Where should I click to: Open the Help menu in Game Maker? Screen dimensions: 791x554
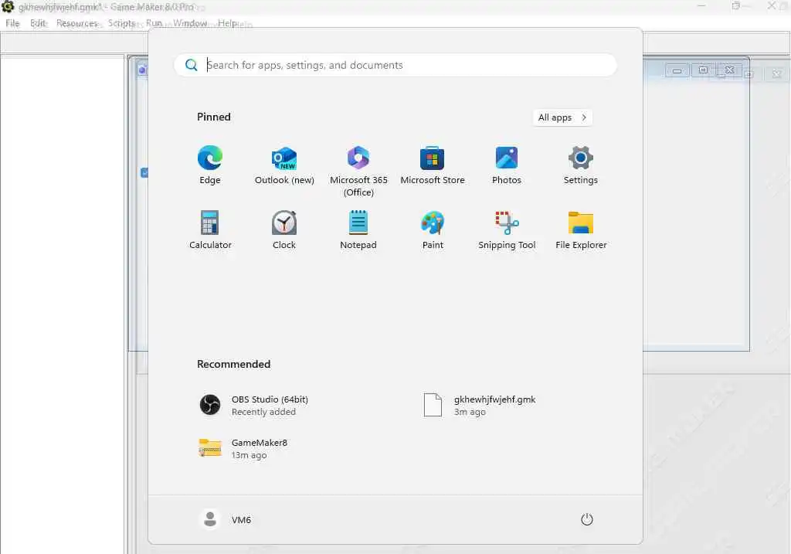coord(227,23)
